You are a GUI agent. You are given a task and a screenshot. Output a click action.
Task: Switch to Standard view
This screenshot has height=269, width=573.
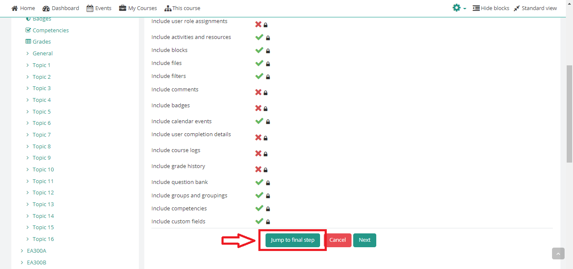[535, 8]
